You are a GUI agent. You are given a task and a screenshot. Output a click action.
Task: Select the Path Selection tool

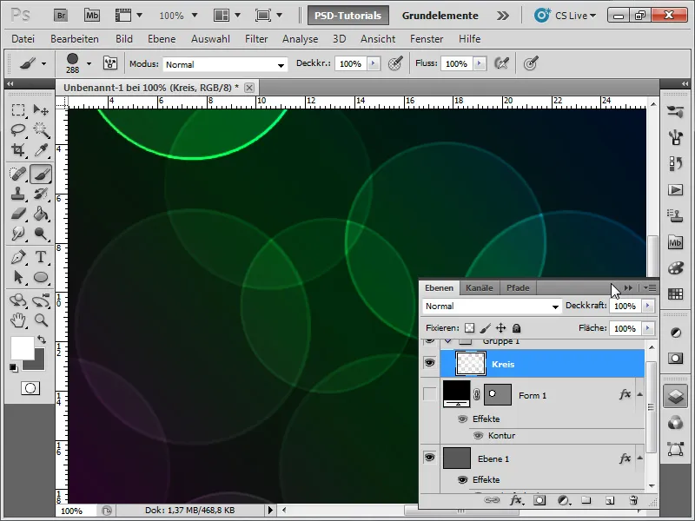pyautogui.click(x=18, y=277)
